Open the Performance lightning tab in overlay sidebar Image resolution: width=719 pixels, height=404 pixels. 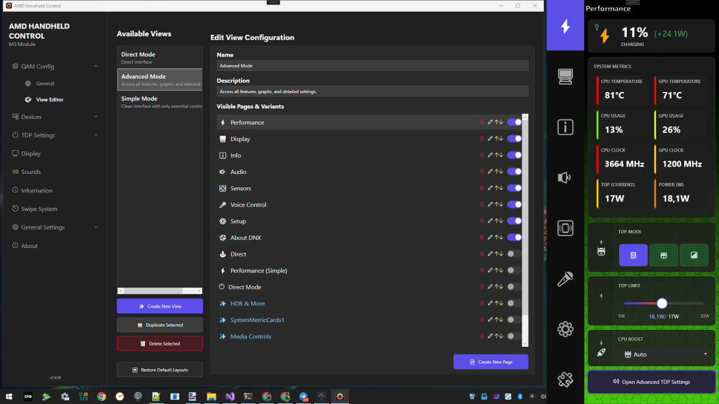click(565, 26)
